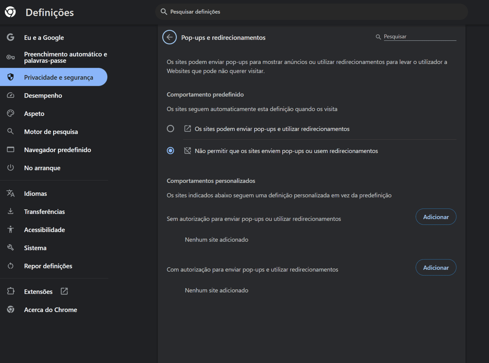
Task: Click the key icon beside Preenchimento automático
Action: click(11, 57)
